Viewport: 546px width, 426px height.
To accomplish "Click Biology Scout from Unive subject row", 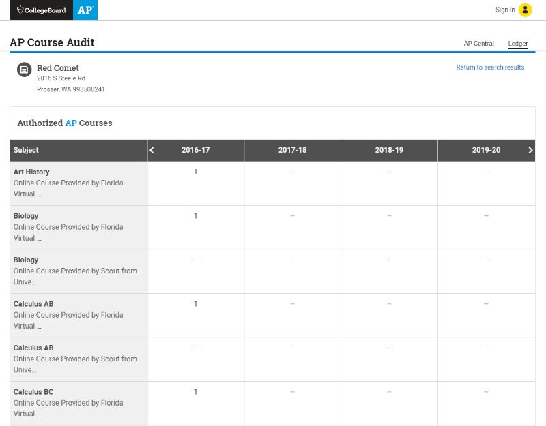I will 78,271.
